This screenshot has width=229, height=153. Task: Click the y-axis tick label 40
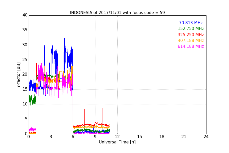25,15
